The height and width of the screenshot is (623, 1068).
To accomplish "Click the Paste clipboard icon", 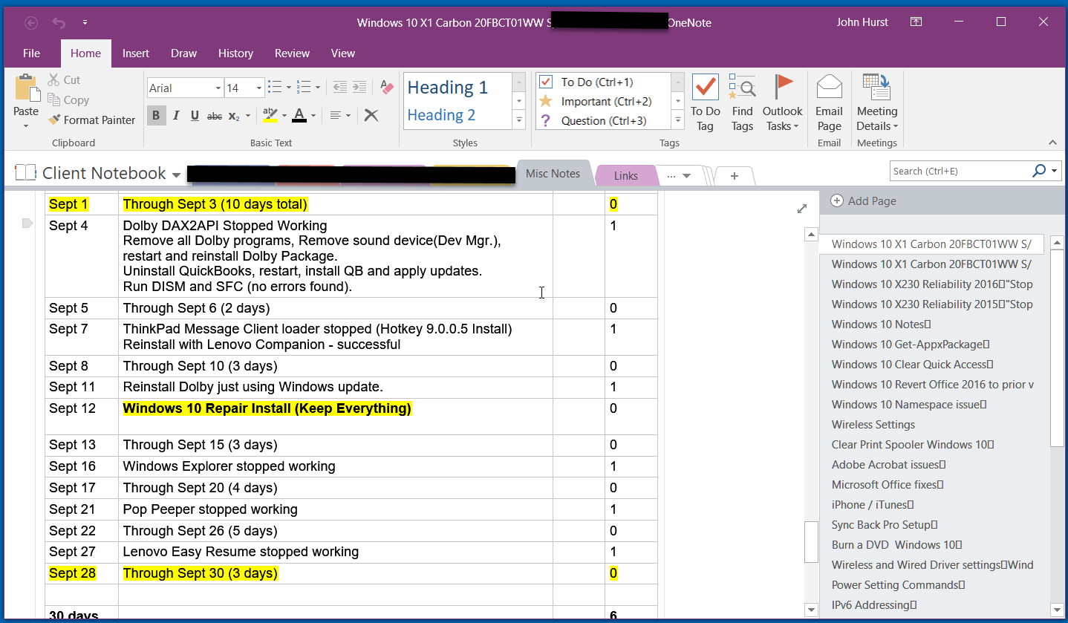I will pos(26,88).
